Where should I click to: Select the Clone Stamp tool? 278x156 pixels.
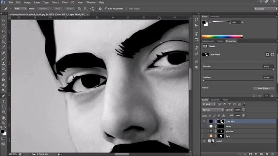click(3, 63)
